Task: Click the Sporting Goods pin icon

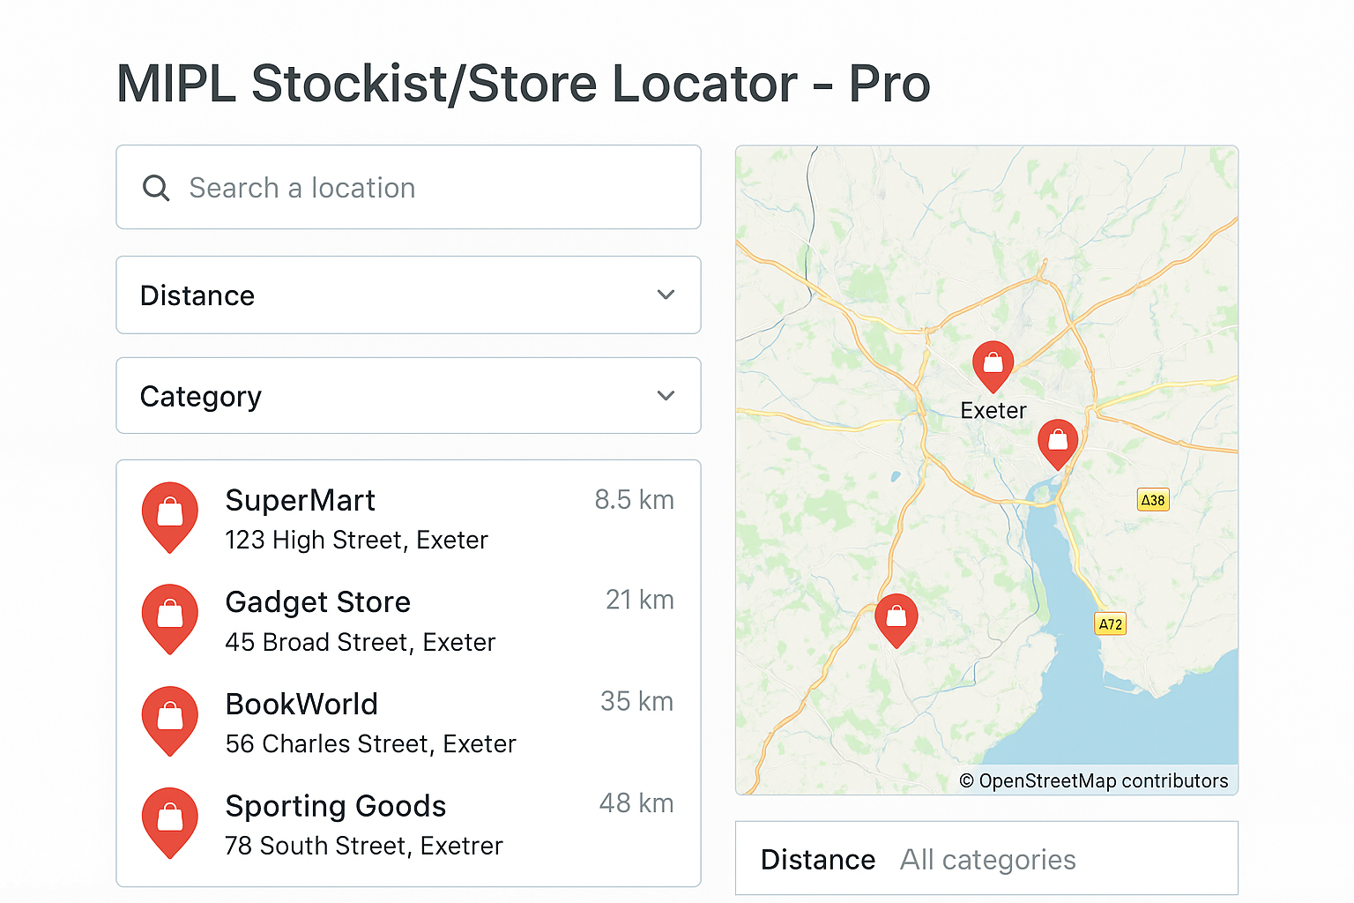Action: click(170, 820)
